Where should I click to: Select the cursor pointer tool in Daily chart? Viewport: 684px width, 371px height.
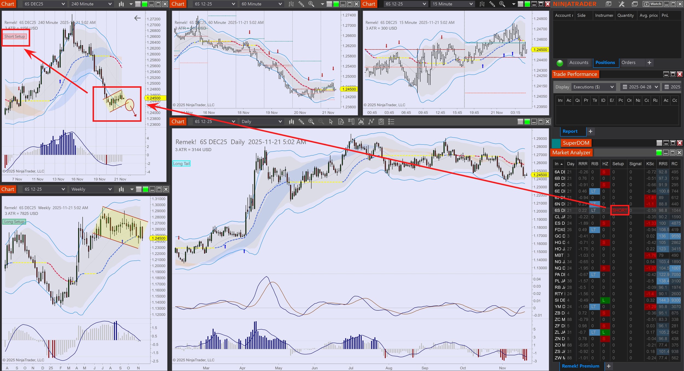pyautogui.click(x=331, y=122)
